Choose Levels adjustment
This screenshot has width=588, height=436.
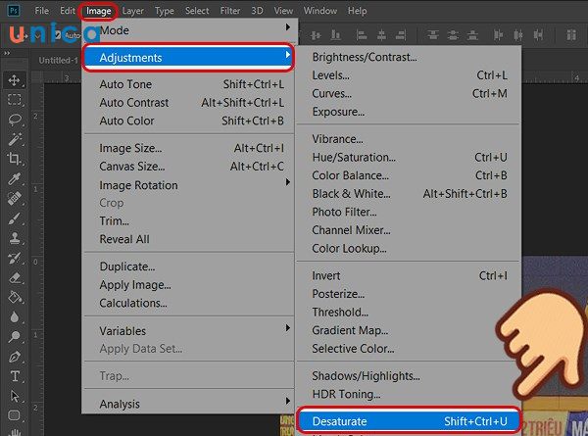click(x=409, y=75)
